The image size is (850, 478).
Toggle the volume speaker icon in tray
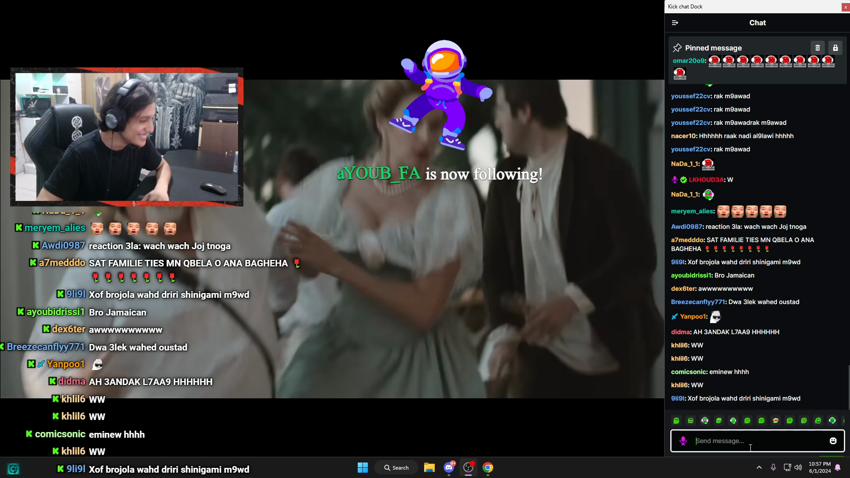click(x=798, y=467)
